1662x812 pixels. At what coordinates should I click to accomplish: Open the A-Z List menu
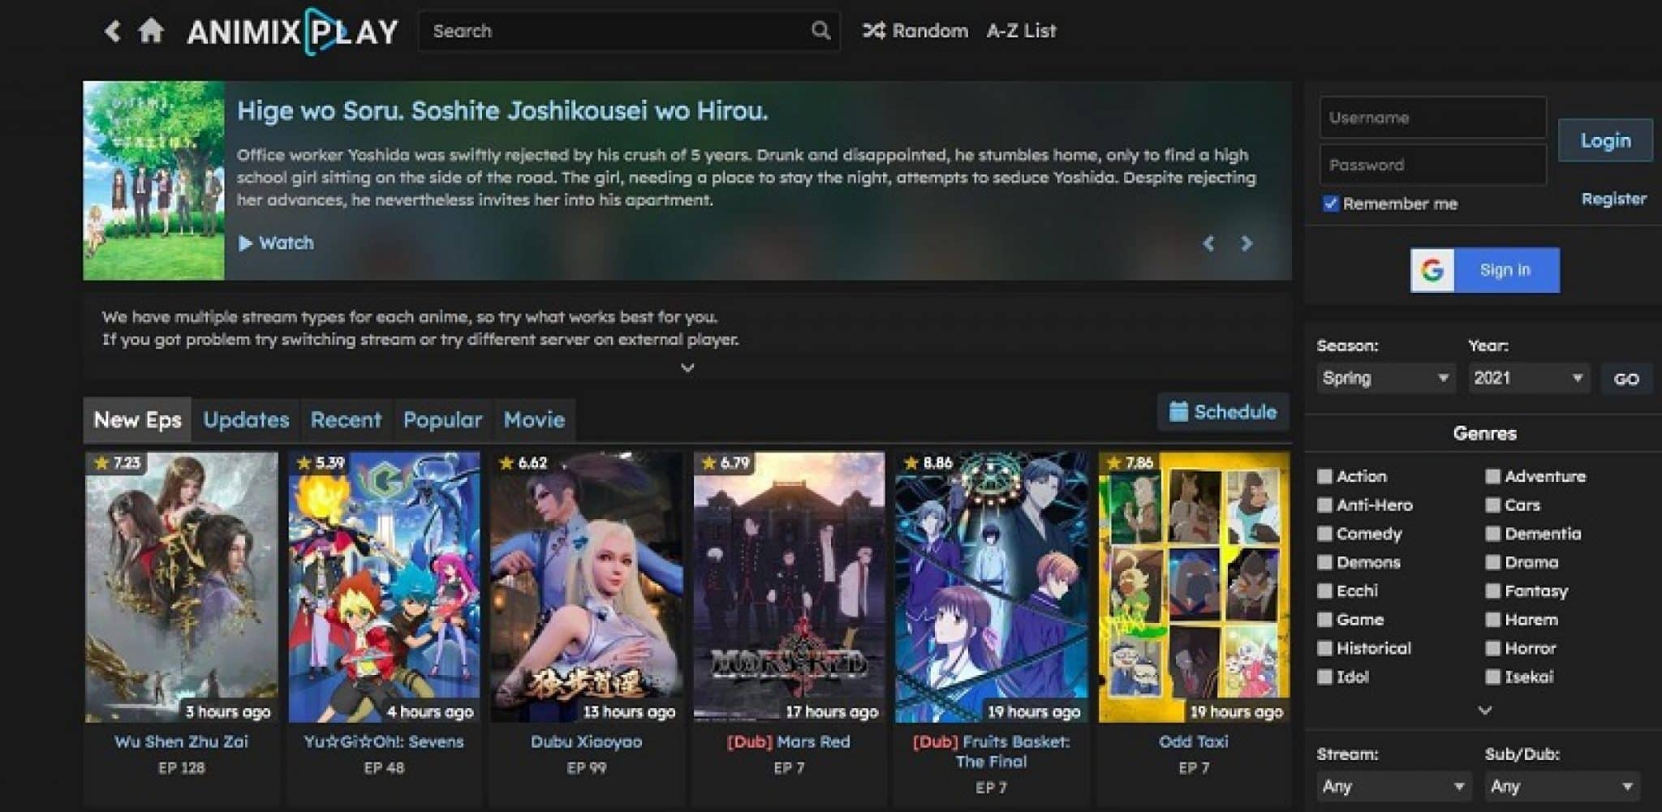click(1021, 31)
